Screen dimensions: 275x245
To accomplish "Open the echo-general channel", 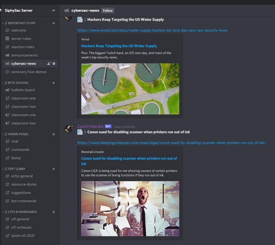I will point(30,176).
